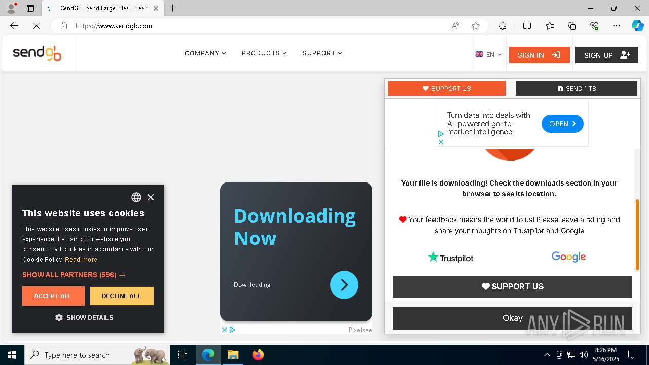Open Copilot sidebar icon

637,26
